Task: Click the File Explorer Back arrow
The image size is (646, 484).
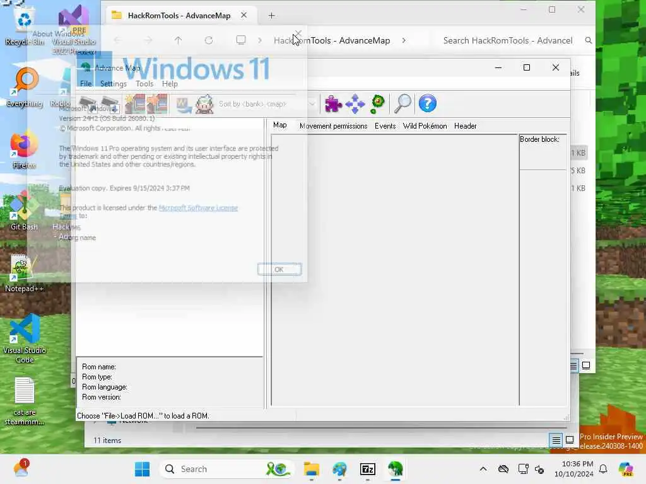Action: [117, 40]
